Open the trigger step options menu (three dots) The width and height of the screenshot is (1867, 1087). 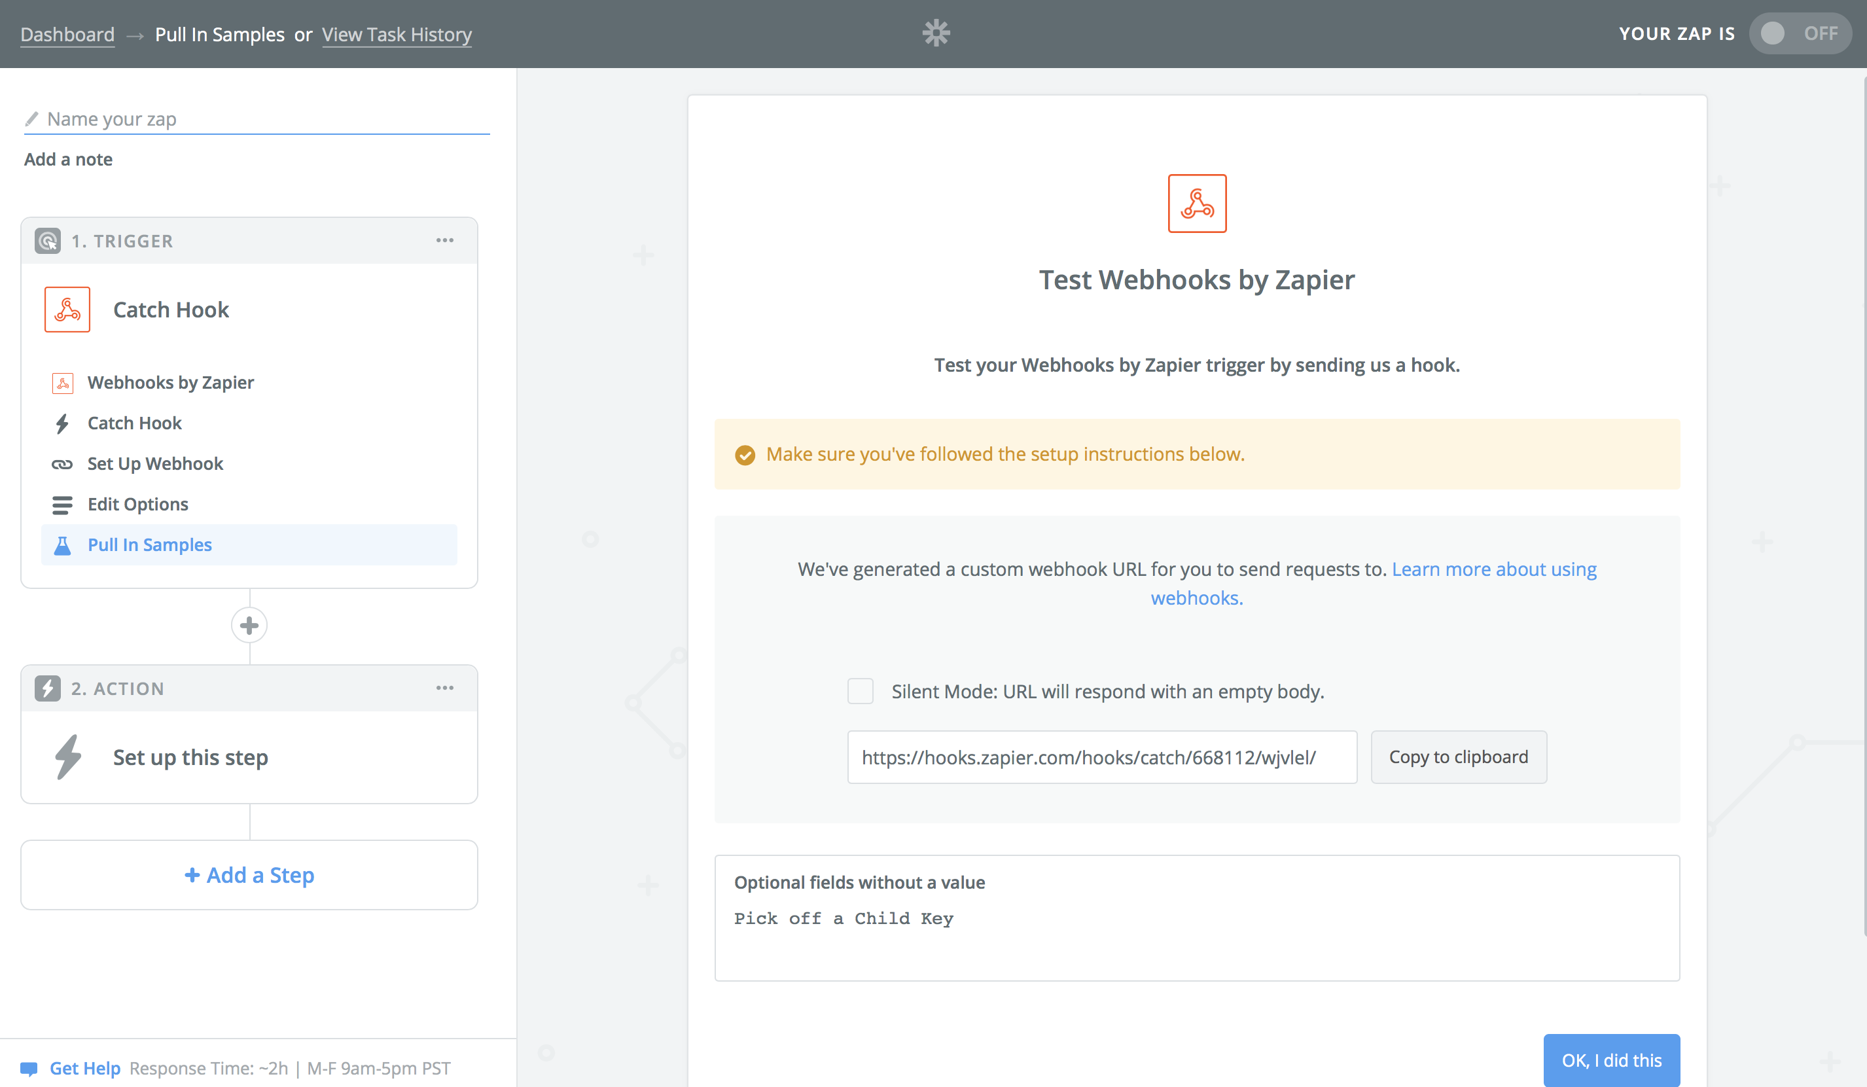tap(444, 240)
